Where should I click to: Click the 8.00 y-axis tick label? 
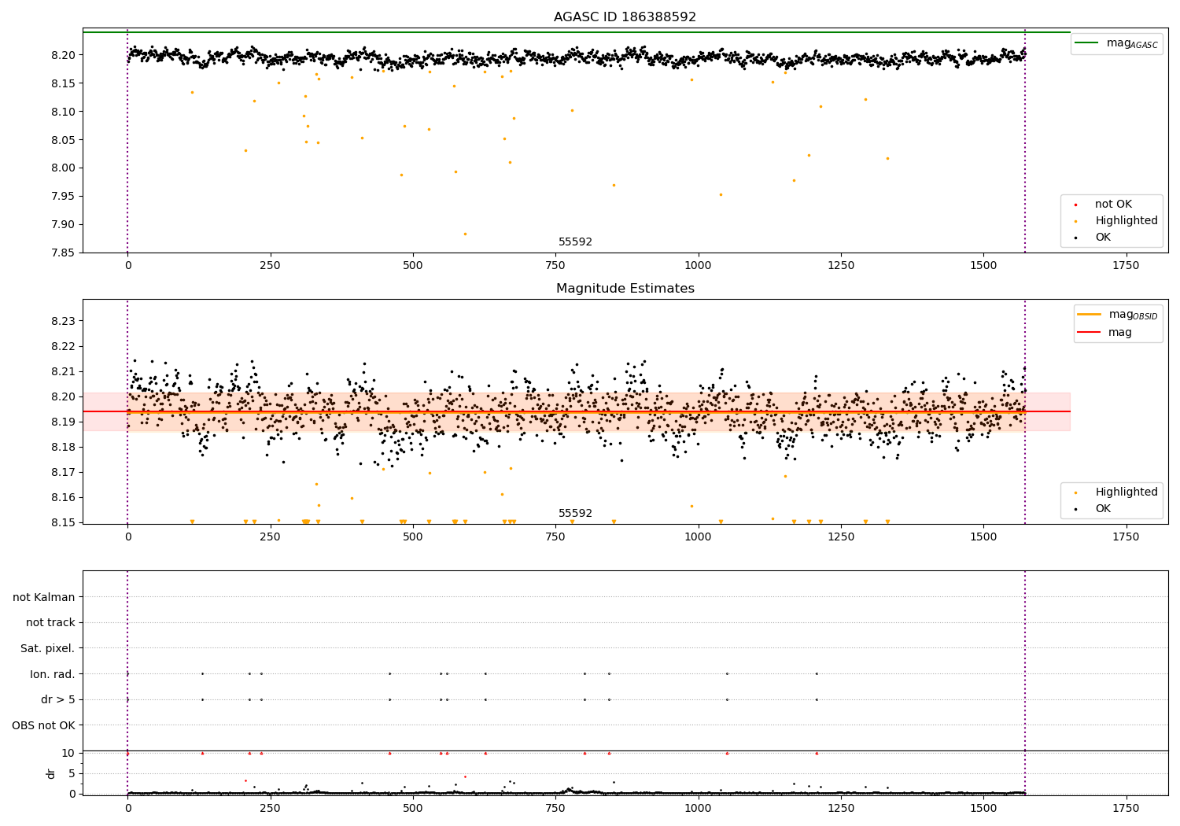coord(64,168)
